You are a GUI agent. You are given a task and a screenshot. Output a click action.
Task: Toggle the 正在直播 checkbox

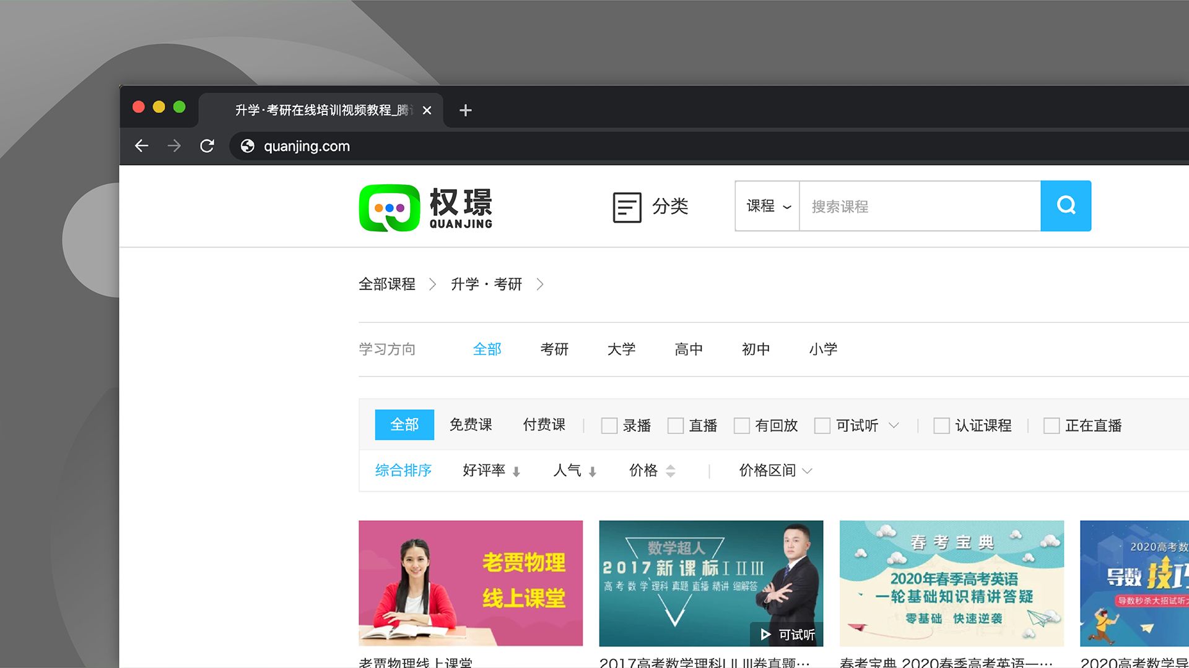click(1051, 426)
